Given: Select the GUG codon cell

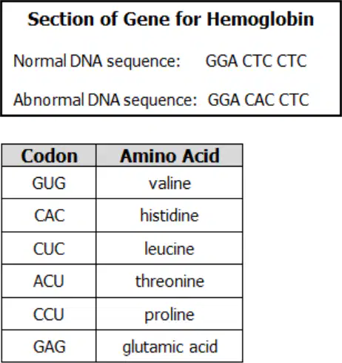Looking at the screenshot, I should pyautogui.click(x=49, y=183).
